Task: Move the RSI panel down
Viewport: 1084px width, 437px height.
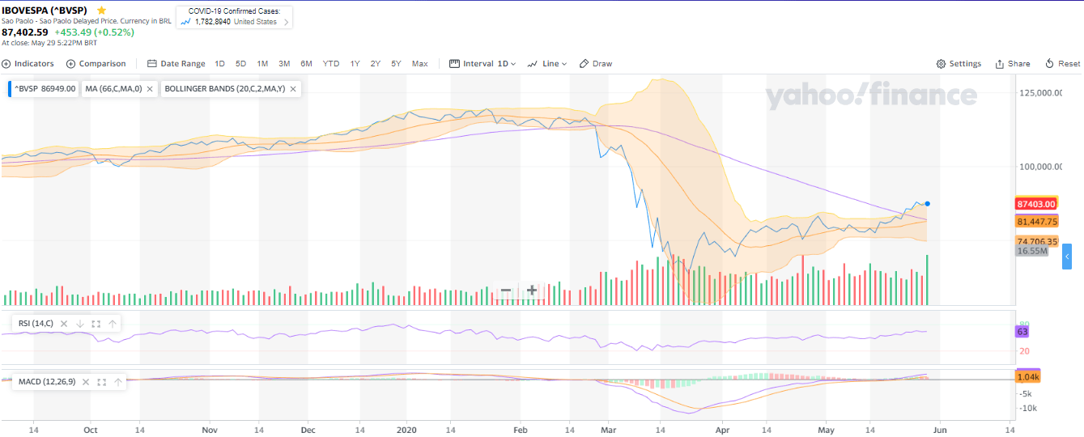Action: click(x=80, y=324)
